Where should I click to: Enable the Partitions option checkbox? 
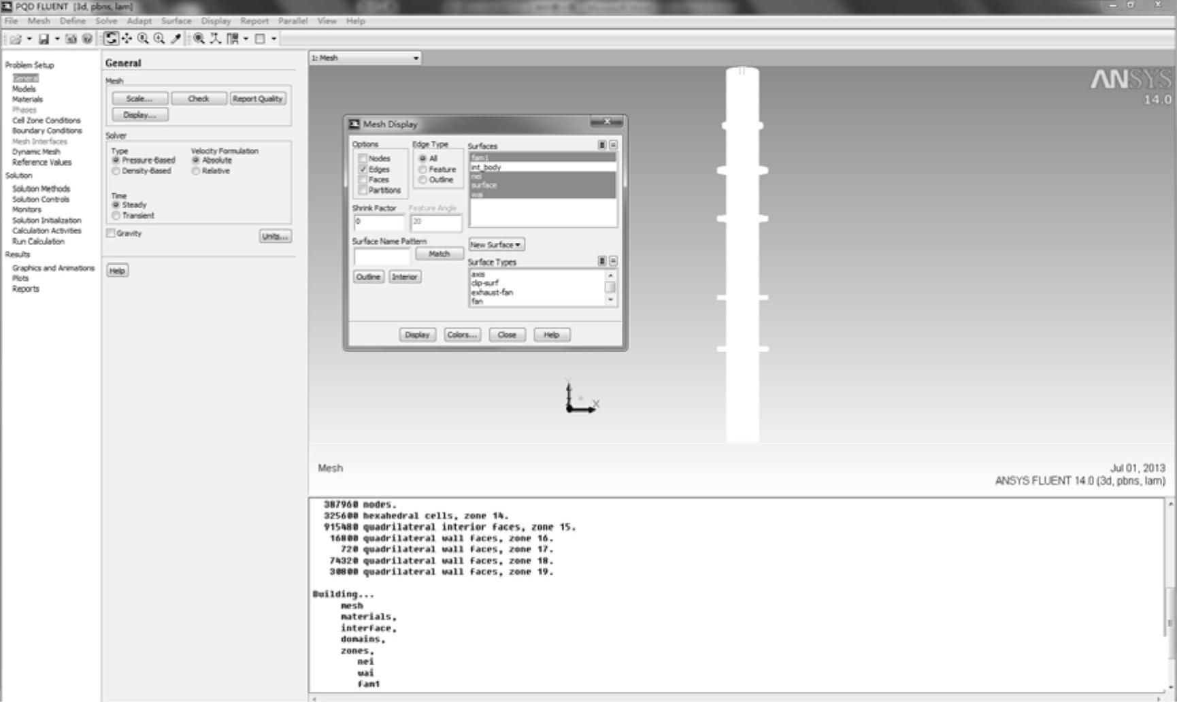pyautogui.click(x=363, y=190)
